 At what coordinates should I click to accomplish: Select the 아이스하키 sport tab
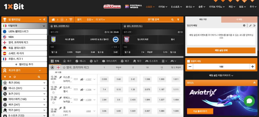[x=109, y=61]
